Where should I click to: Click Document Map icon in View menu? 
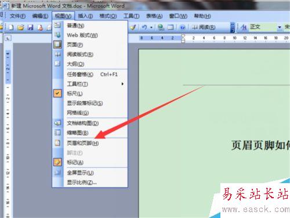[57, 123]
